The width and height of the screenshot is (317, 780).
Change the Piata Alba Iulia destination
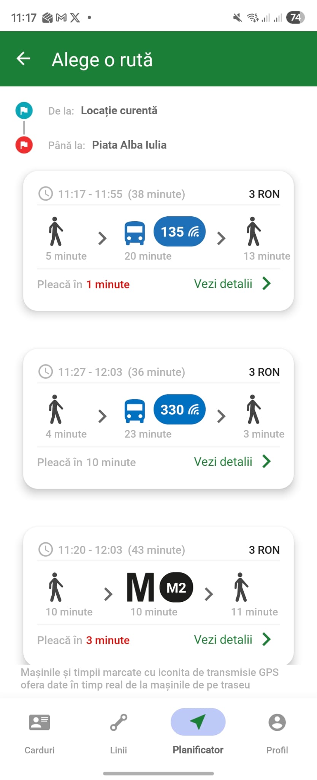[x=129, y=145]
